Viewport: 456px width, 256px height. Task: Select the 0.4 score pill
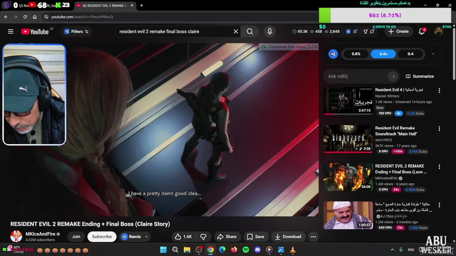coord(410,54)
